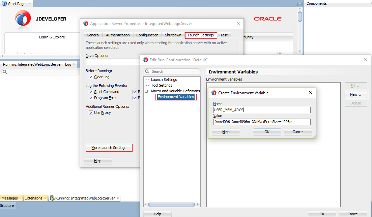The image size is (372, 217).
Task: Click the Start Page help icon
Action: tap(4, 3)
